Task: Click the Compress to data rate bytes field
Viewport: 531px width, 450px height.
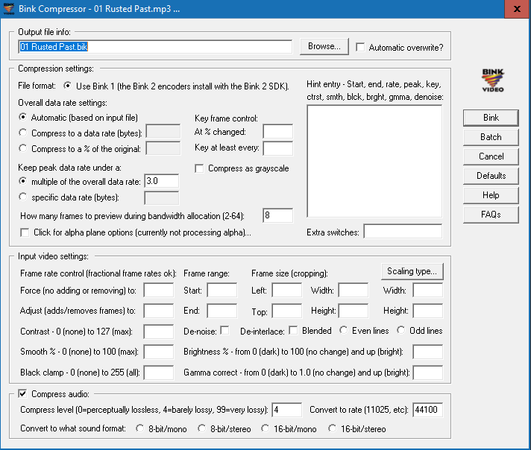Action: coord(163,132)
